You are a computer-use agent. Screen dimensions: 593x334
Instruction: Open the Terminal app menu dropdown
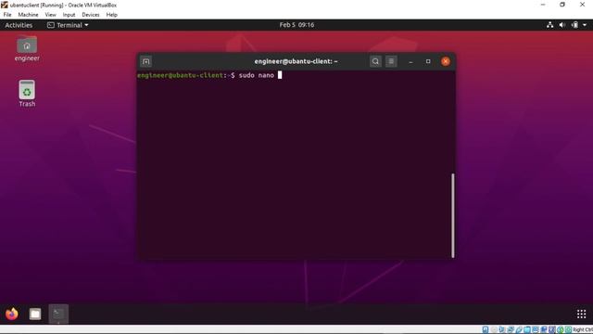pos(68,25)
